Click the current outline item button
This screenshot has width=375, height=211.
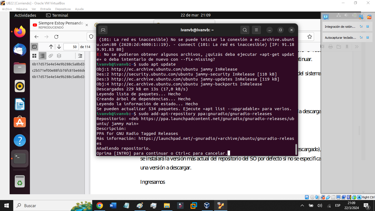pos(80,56)
